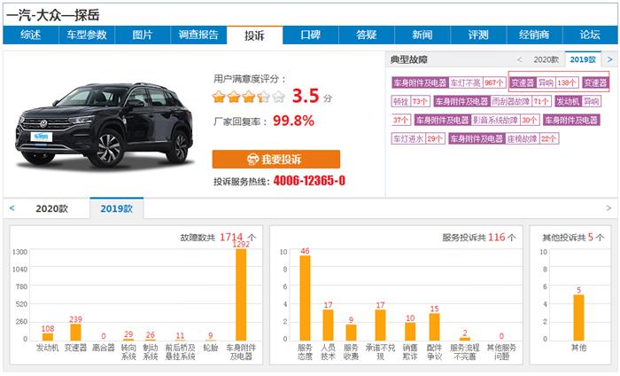Open the 图片 tab

143,35
